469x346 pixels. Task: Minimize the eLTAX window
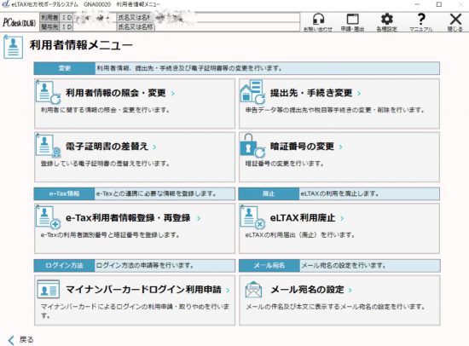click(418, 4)
